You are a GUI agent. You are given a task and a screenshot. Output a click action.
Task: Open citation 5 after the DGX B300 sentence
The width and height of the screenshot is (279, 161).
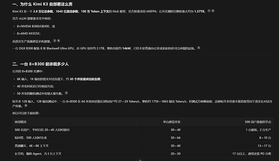tap(199, 48)
